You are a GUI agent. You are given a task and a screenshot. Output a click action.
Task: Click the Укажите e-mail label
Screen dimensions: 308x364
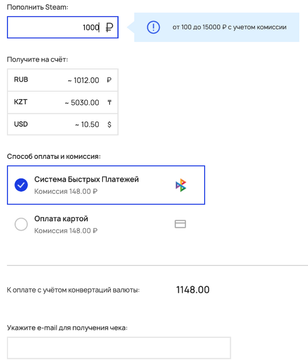(x=67, y=327)
